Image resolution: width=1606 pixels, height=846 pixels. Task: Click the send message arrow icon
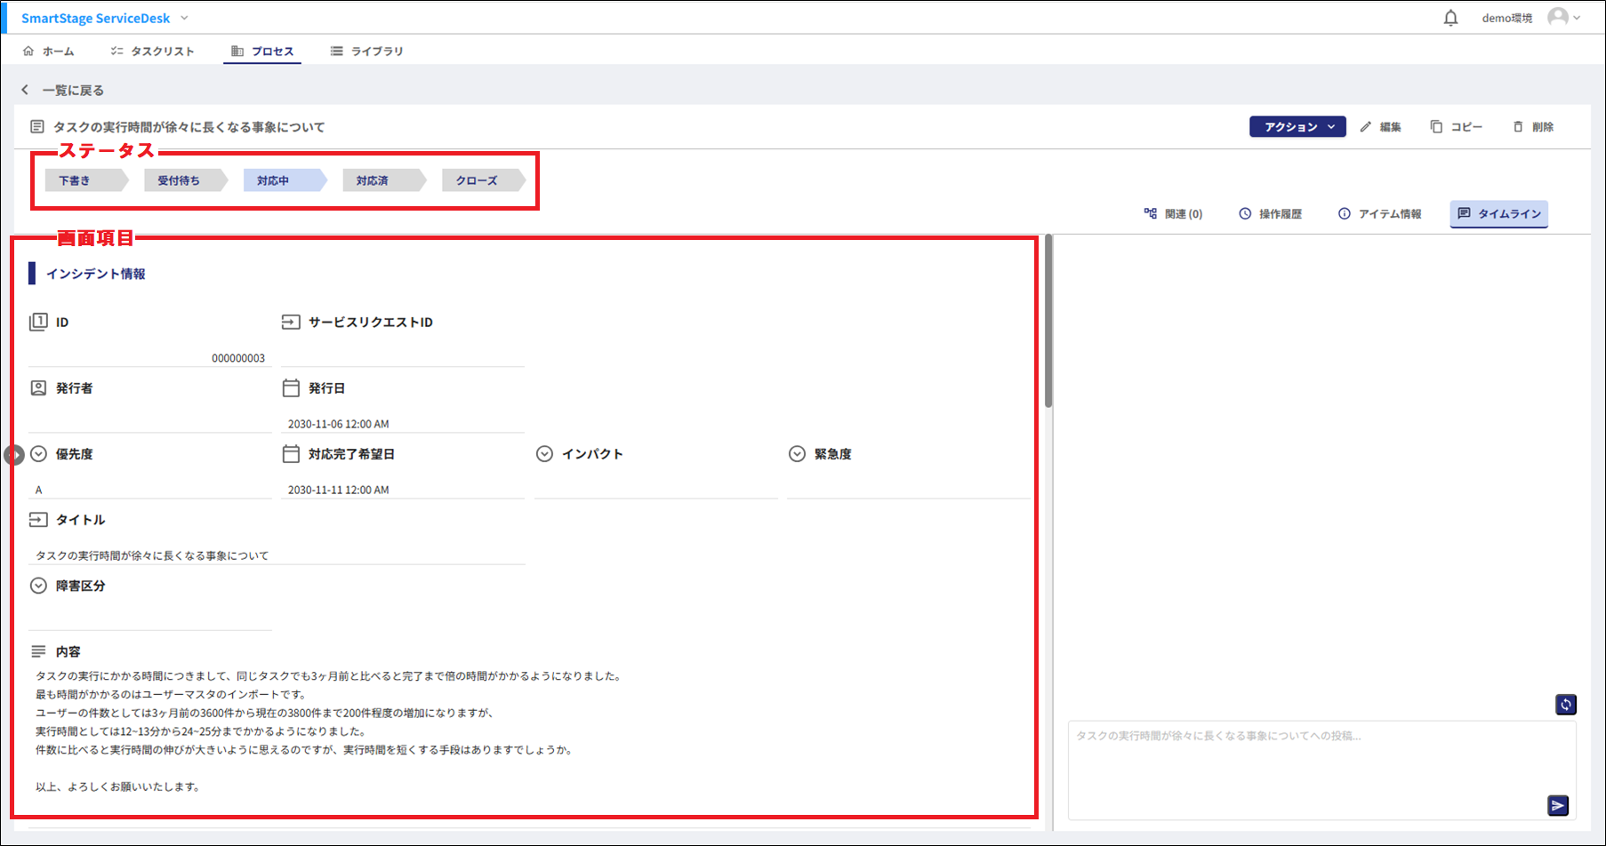(1557, 805)
